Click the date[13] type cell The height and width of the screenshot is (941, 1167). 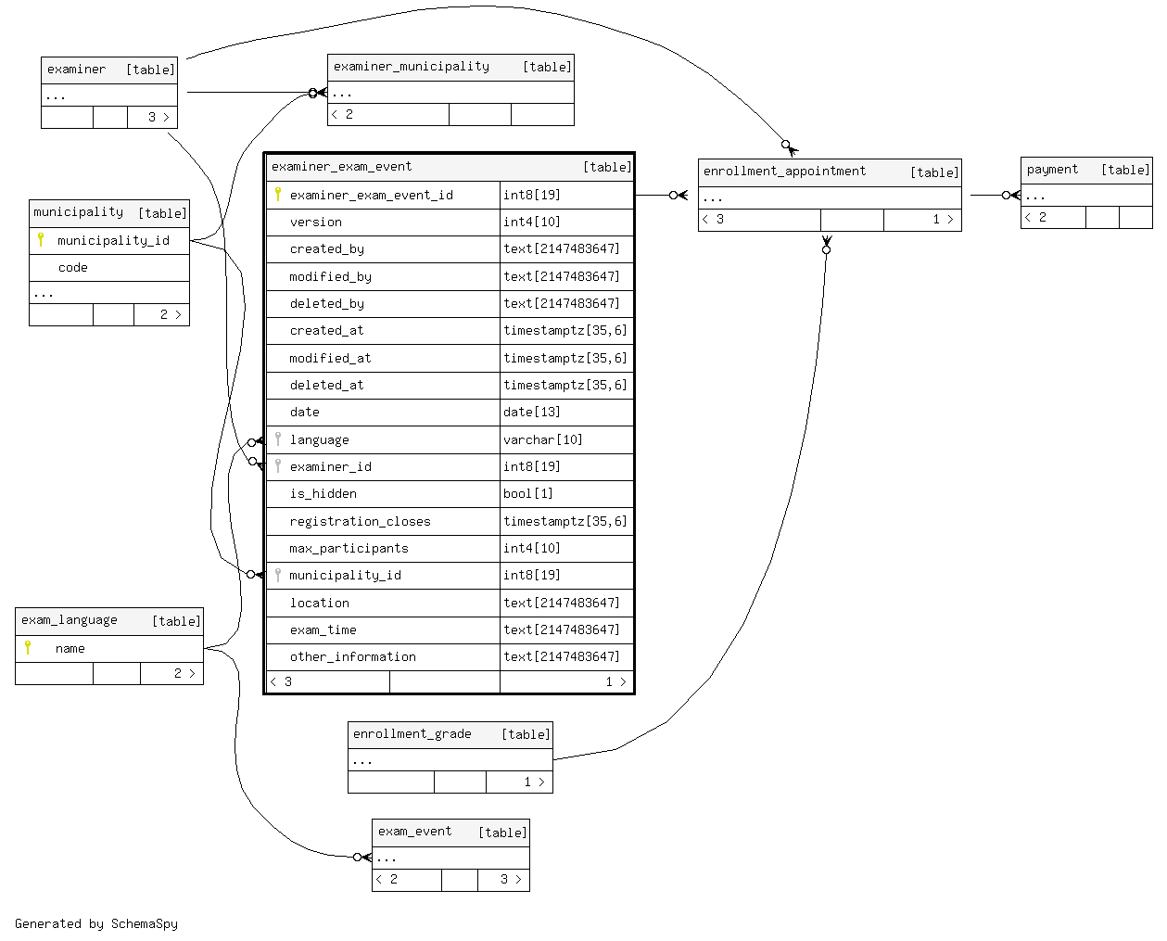point(566,413)
